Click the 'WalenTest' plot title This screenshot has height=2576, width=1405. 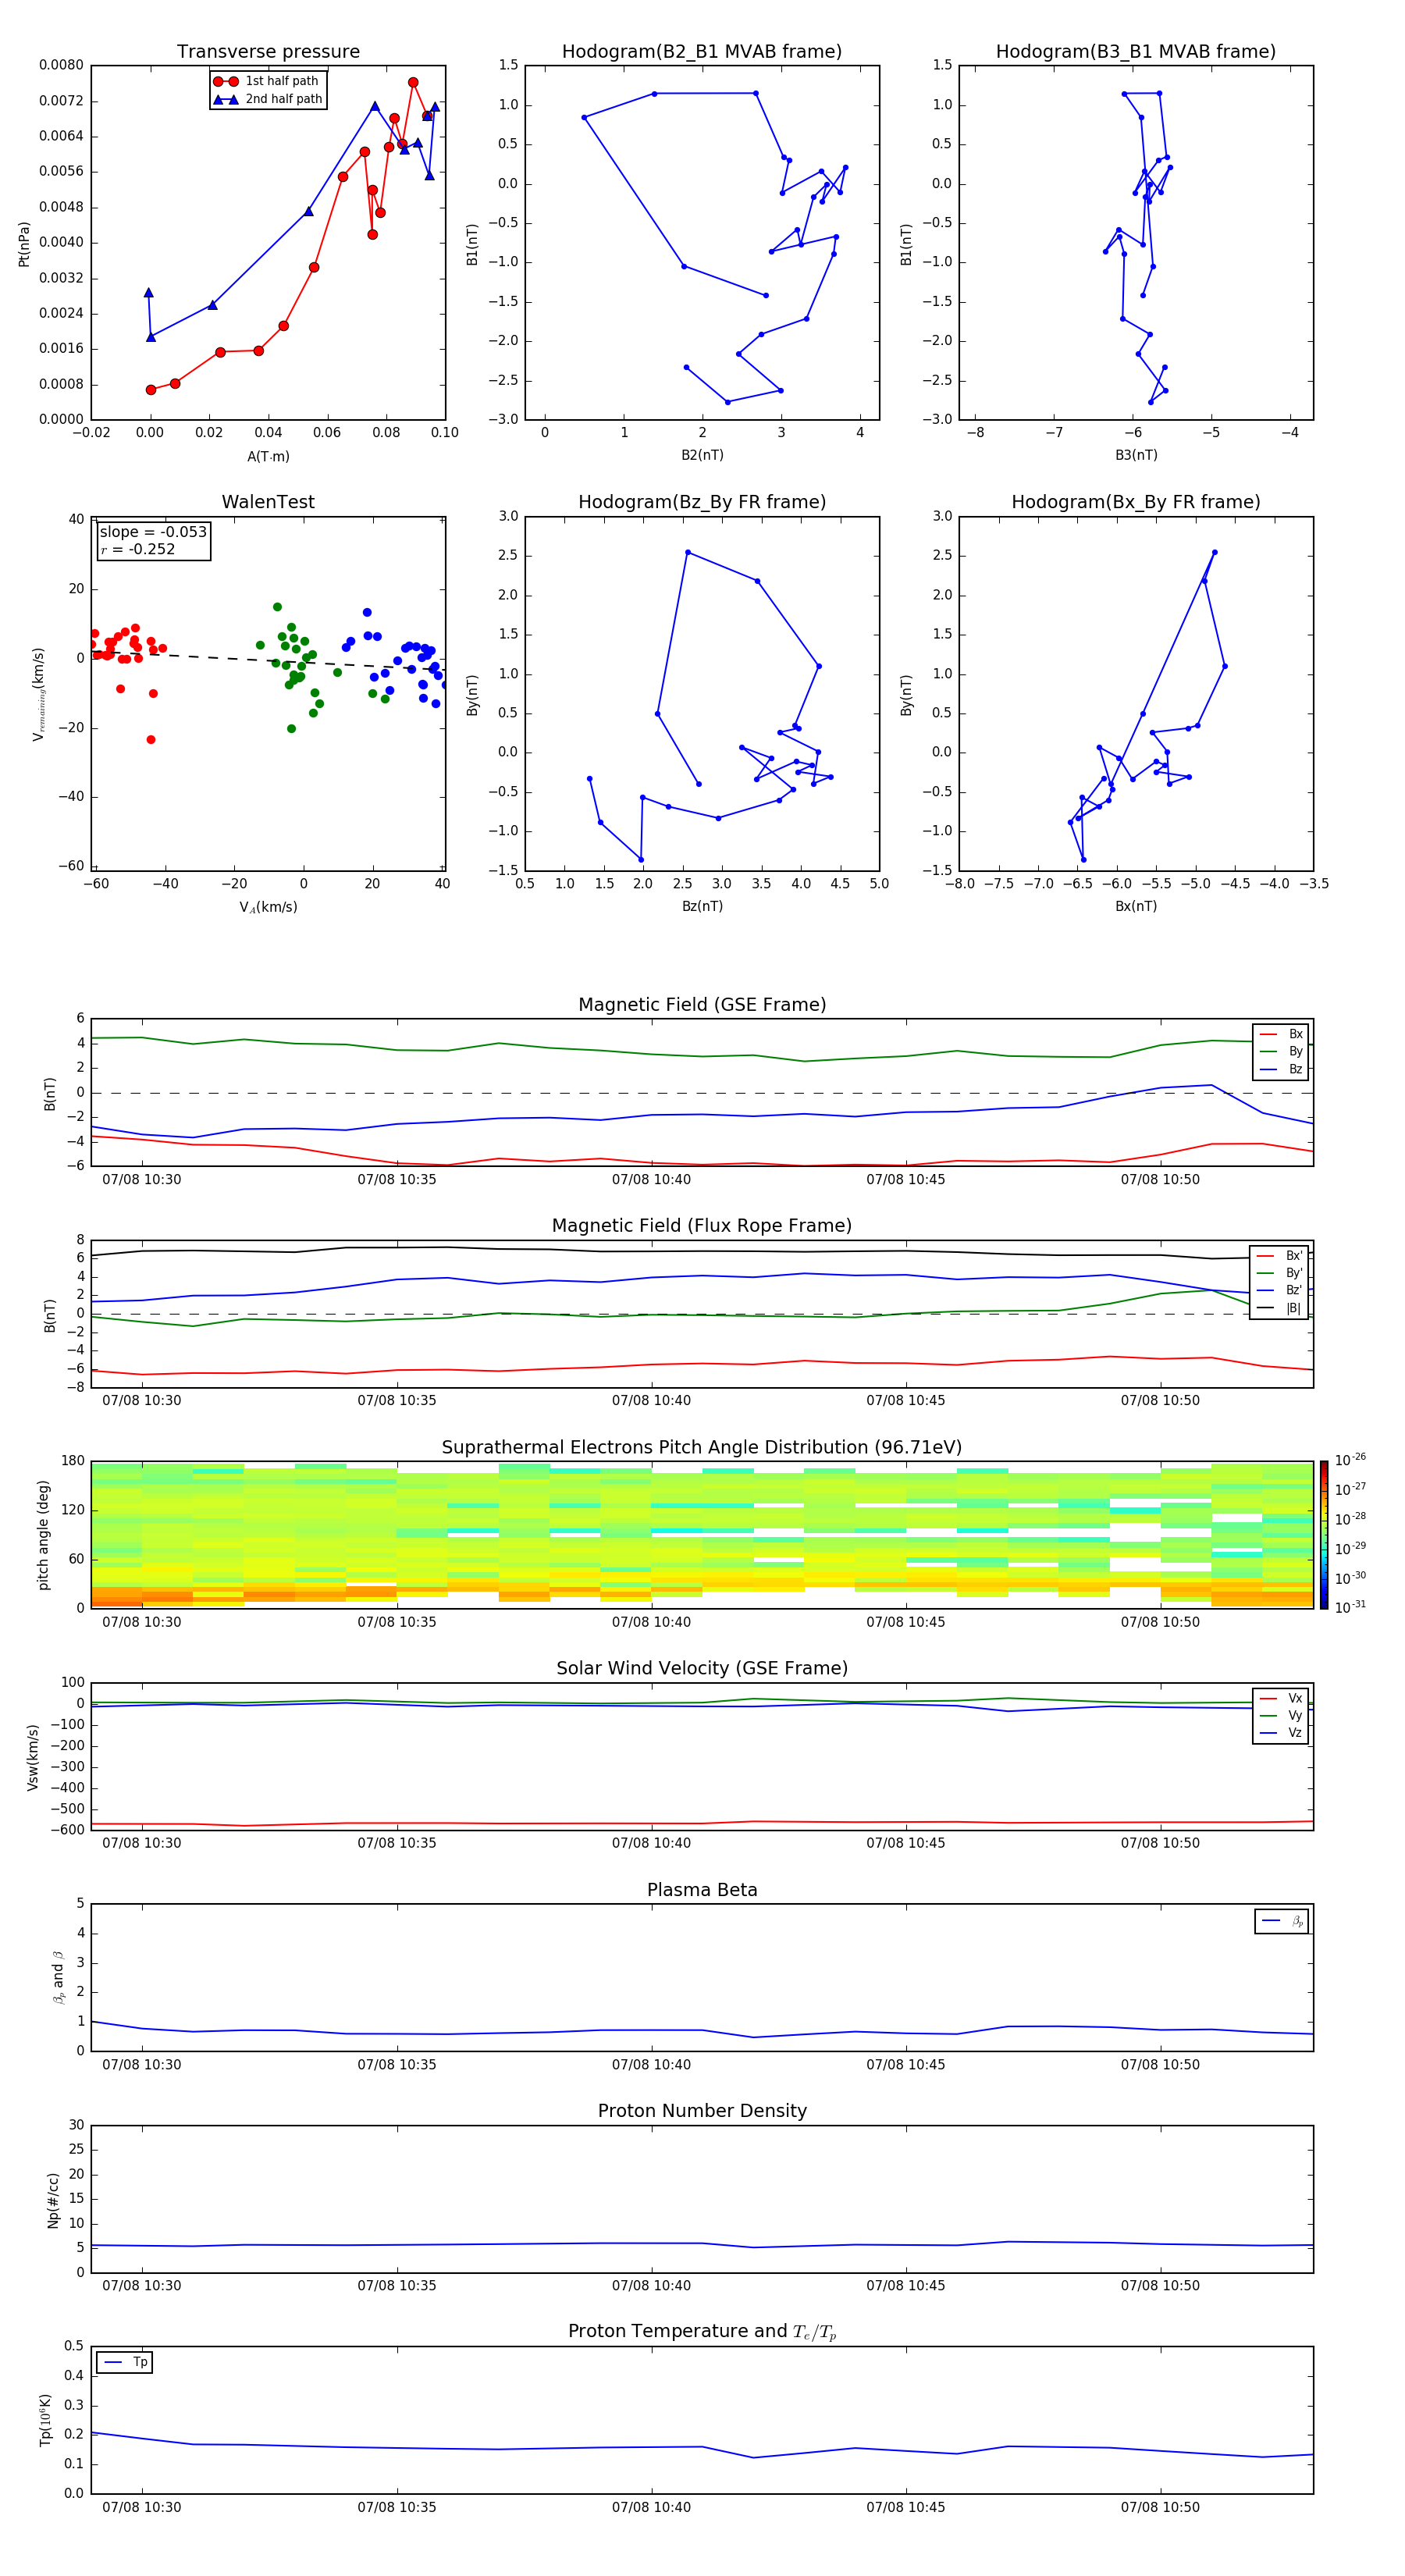pos(268,502)
